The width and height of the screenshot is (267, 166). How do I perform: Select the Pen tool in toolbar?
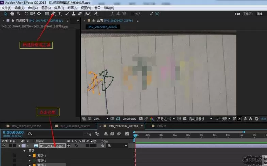(53, 14)
